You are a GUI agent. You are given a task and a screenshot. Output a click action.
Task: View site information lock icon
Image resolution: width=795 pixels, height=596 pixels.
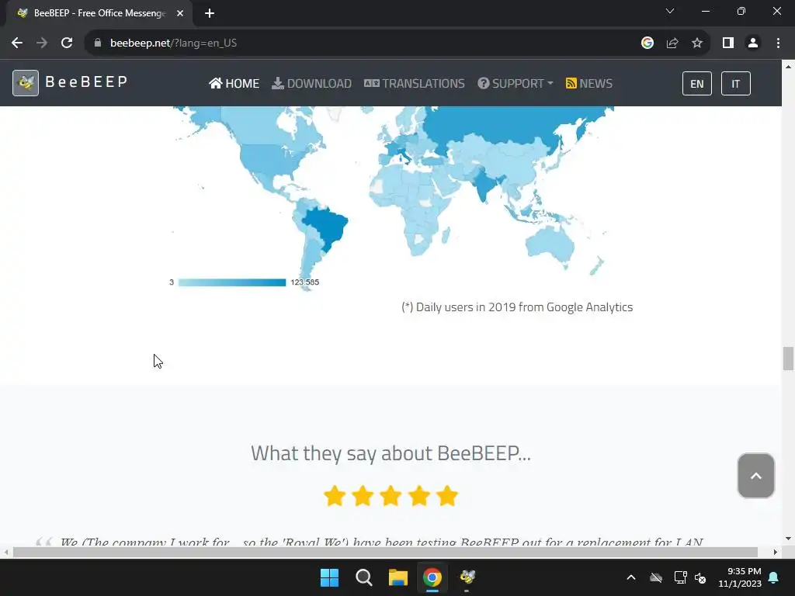coord(98,43)
